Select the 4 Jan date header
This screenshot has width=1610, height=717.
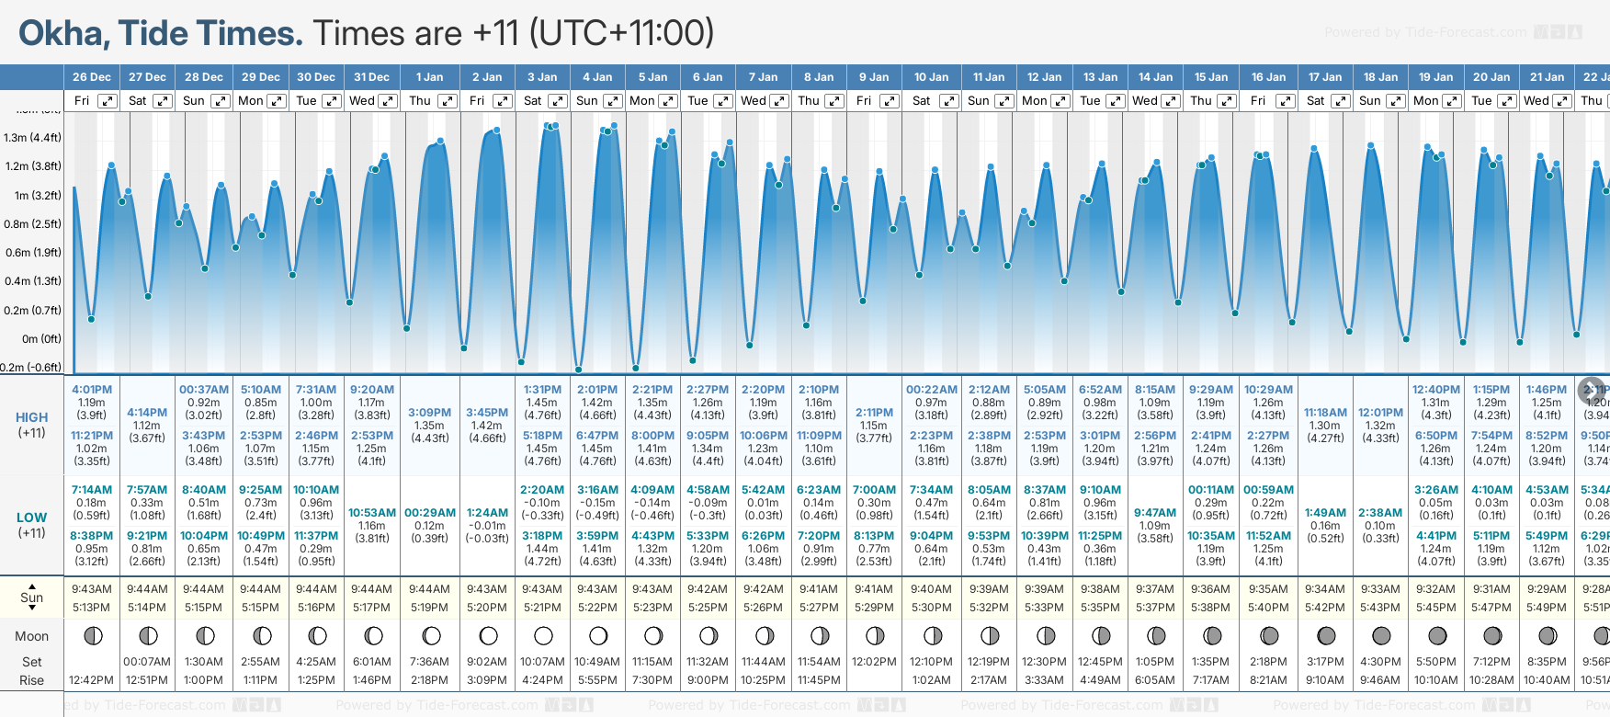pyautogui.click(x=598, y=77)
